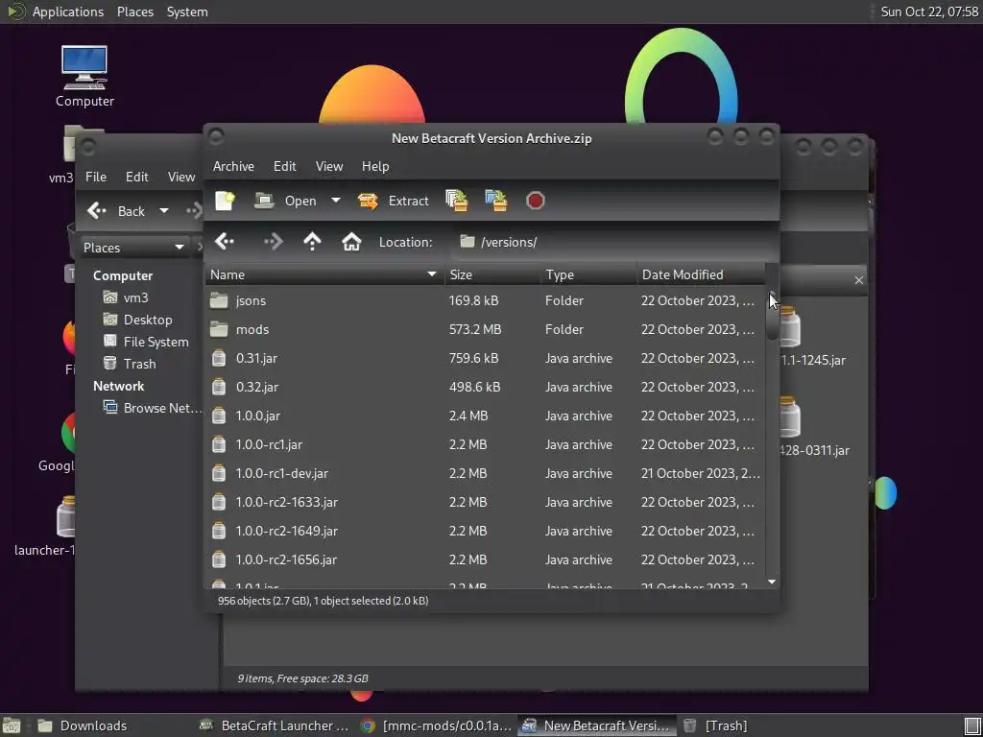
Task: Click the workspace switcher in bottom panel
Action: point(971,725)
